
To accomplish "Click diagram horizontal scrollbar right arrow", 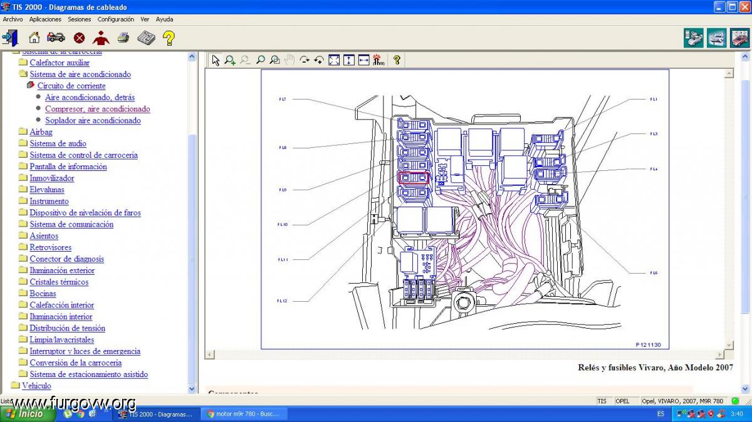I will point(719,354).
